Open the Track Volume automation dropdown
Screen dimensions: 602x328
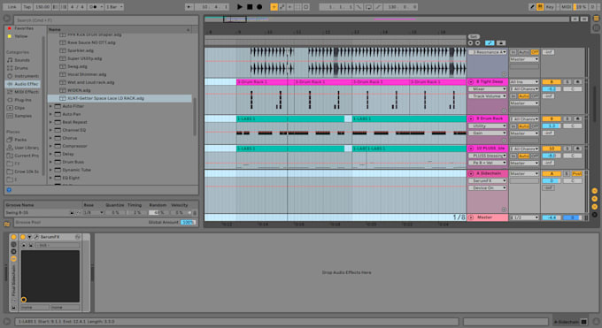tap(487, 96)
